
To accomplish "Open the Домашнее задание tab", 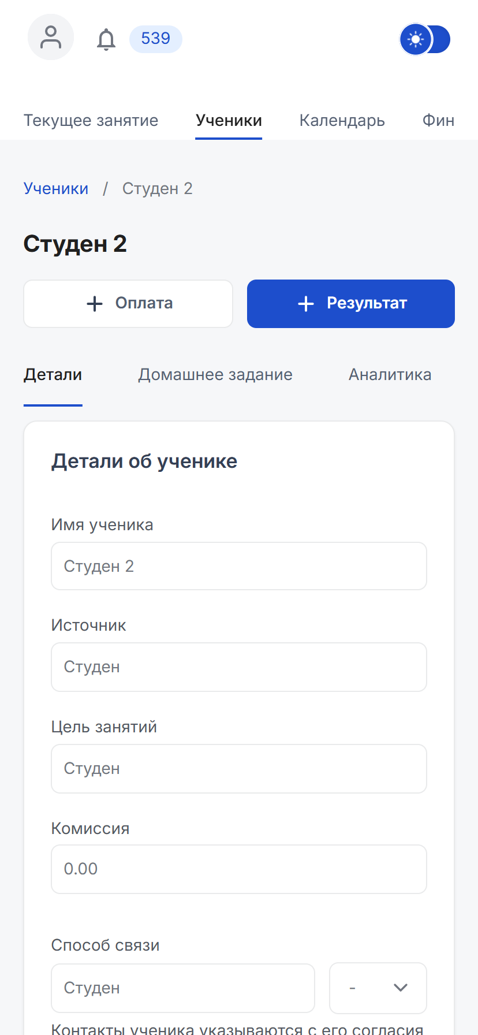I will point(215,374).
